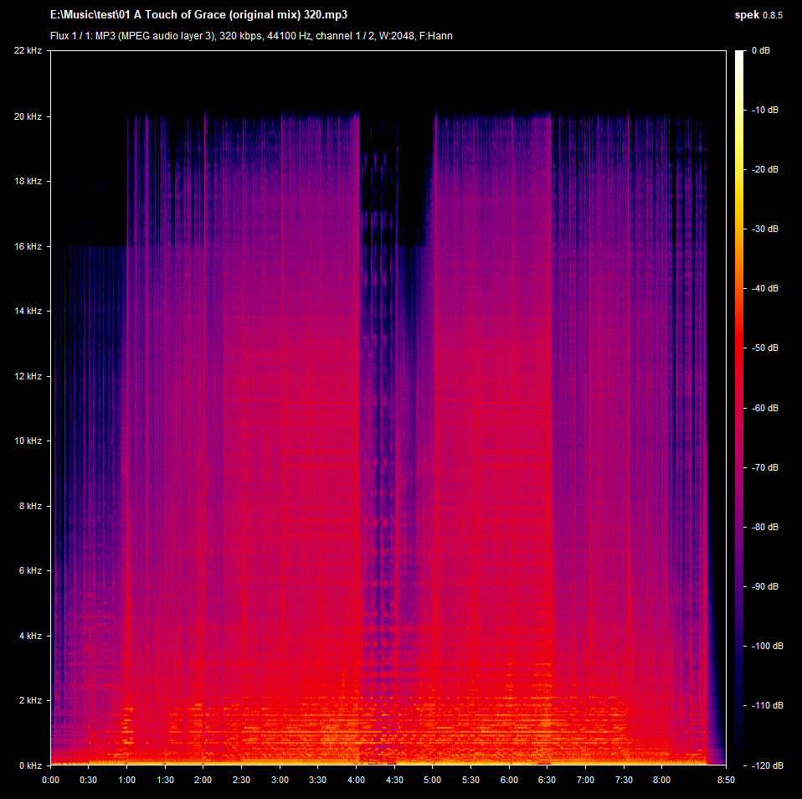Click the 6:30 time axis label
The image size is (802, 799).
point(548,780)
